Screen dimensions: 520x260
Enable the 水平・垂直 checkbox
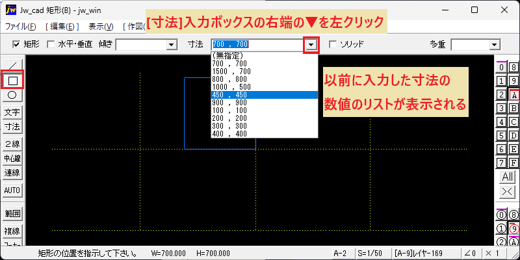(x=51, y=44)
